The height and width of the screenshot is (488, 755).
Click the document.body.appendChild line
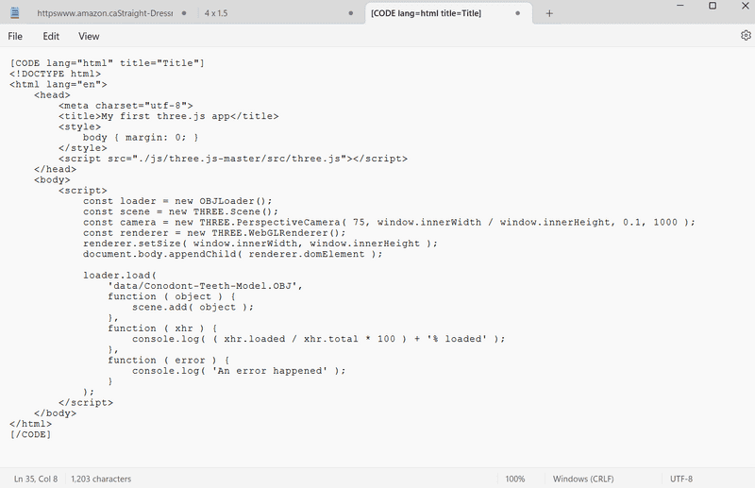pyautogui.click(x=232, y=254)
